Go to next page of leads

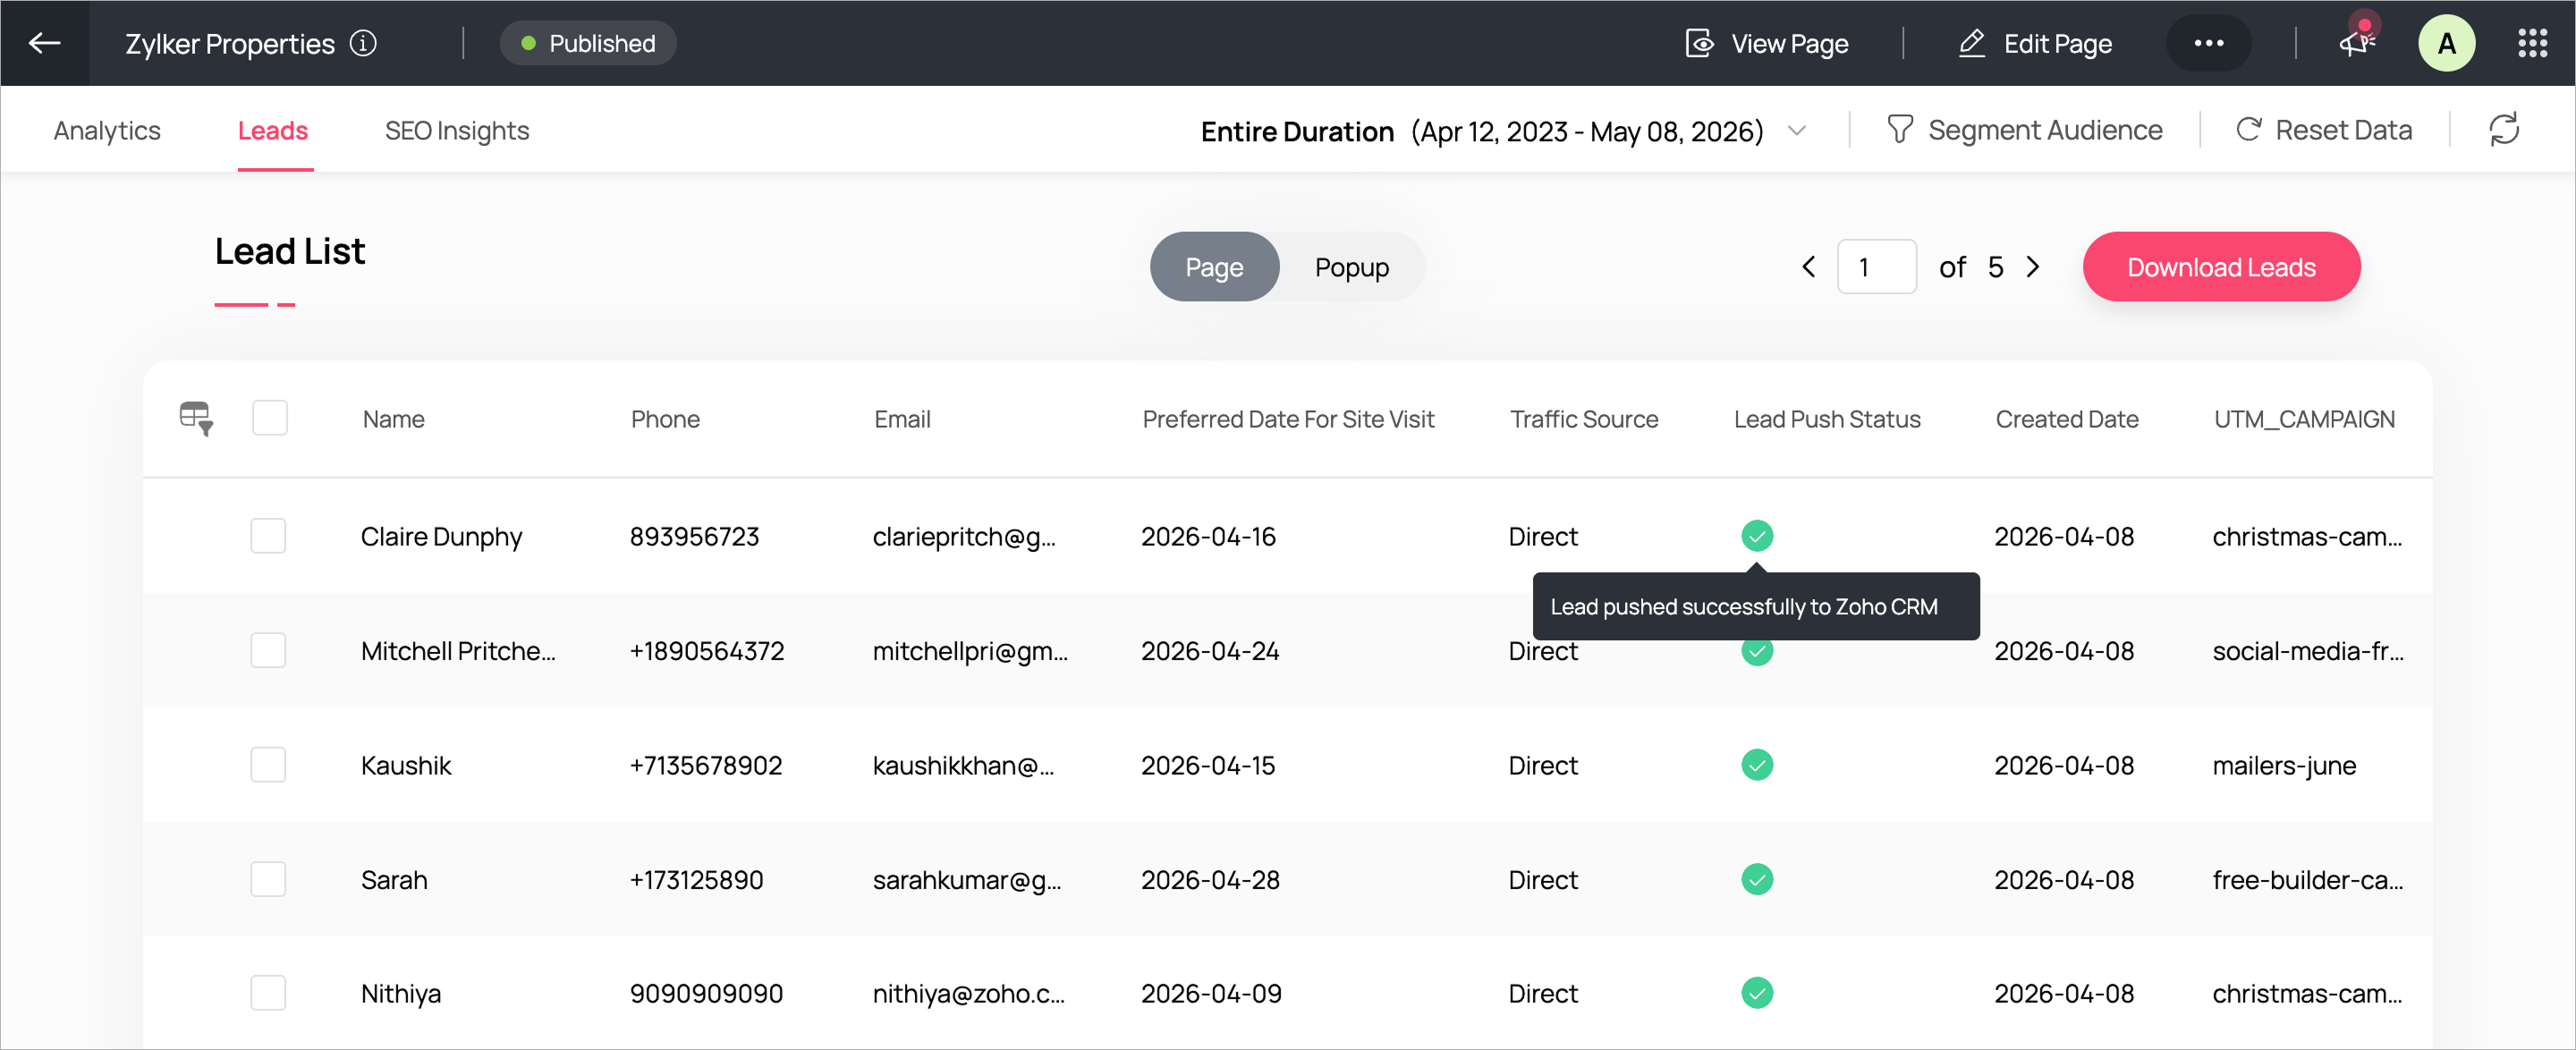(2032, 267)
